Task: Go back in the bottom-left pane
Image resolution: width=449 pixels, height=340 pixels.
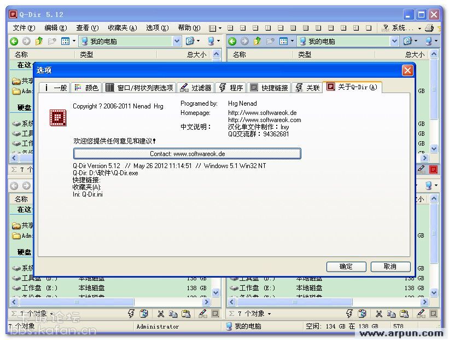Action: [x=14, y=186]
